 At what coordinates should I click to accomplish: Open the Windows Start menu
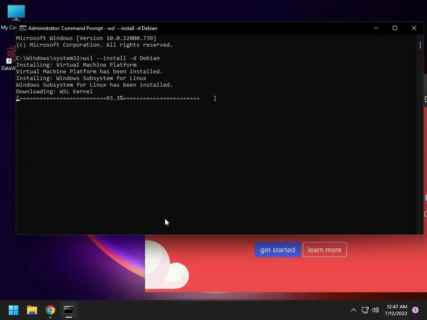point(13,310)
